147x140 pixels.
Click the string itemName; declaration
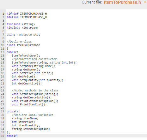tap(25, 118)
